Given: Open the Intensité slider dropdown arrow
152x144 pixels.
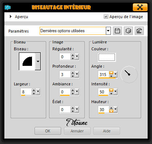Looking at the screenshot, I should click(x=116, y=92).
